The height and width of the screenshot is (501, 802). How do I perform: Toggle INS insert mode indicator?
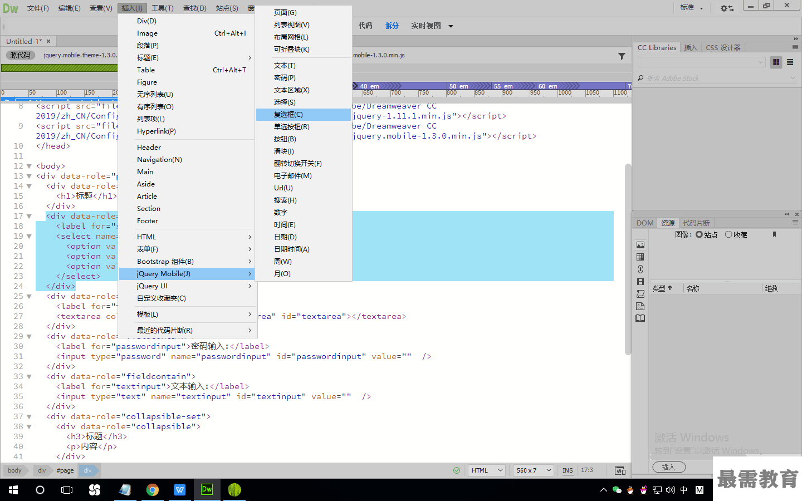[568, 470]
